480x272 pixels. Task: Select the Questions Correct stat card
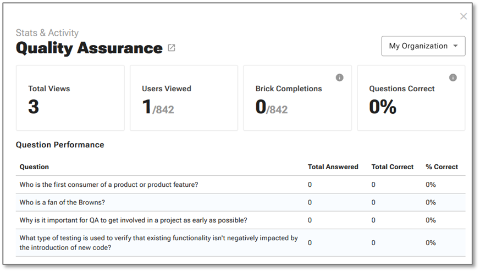point(411,98)
